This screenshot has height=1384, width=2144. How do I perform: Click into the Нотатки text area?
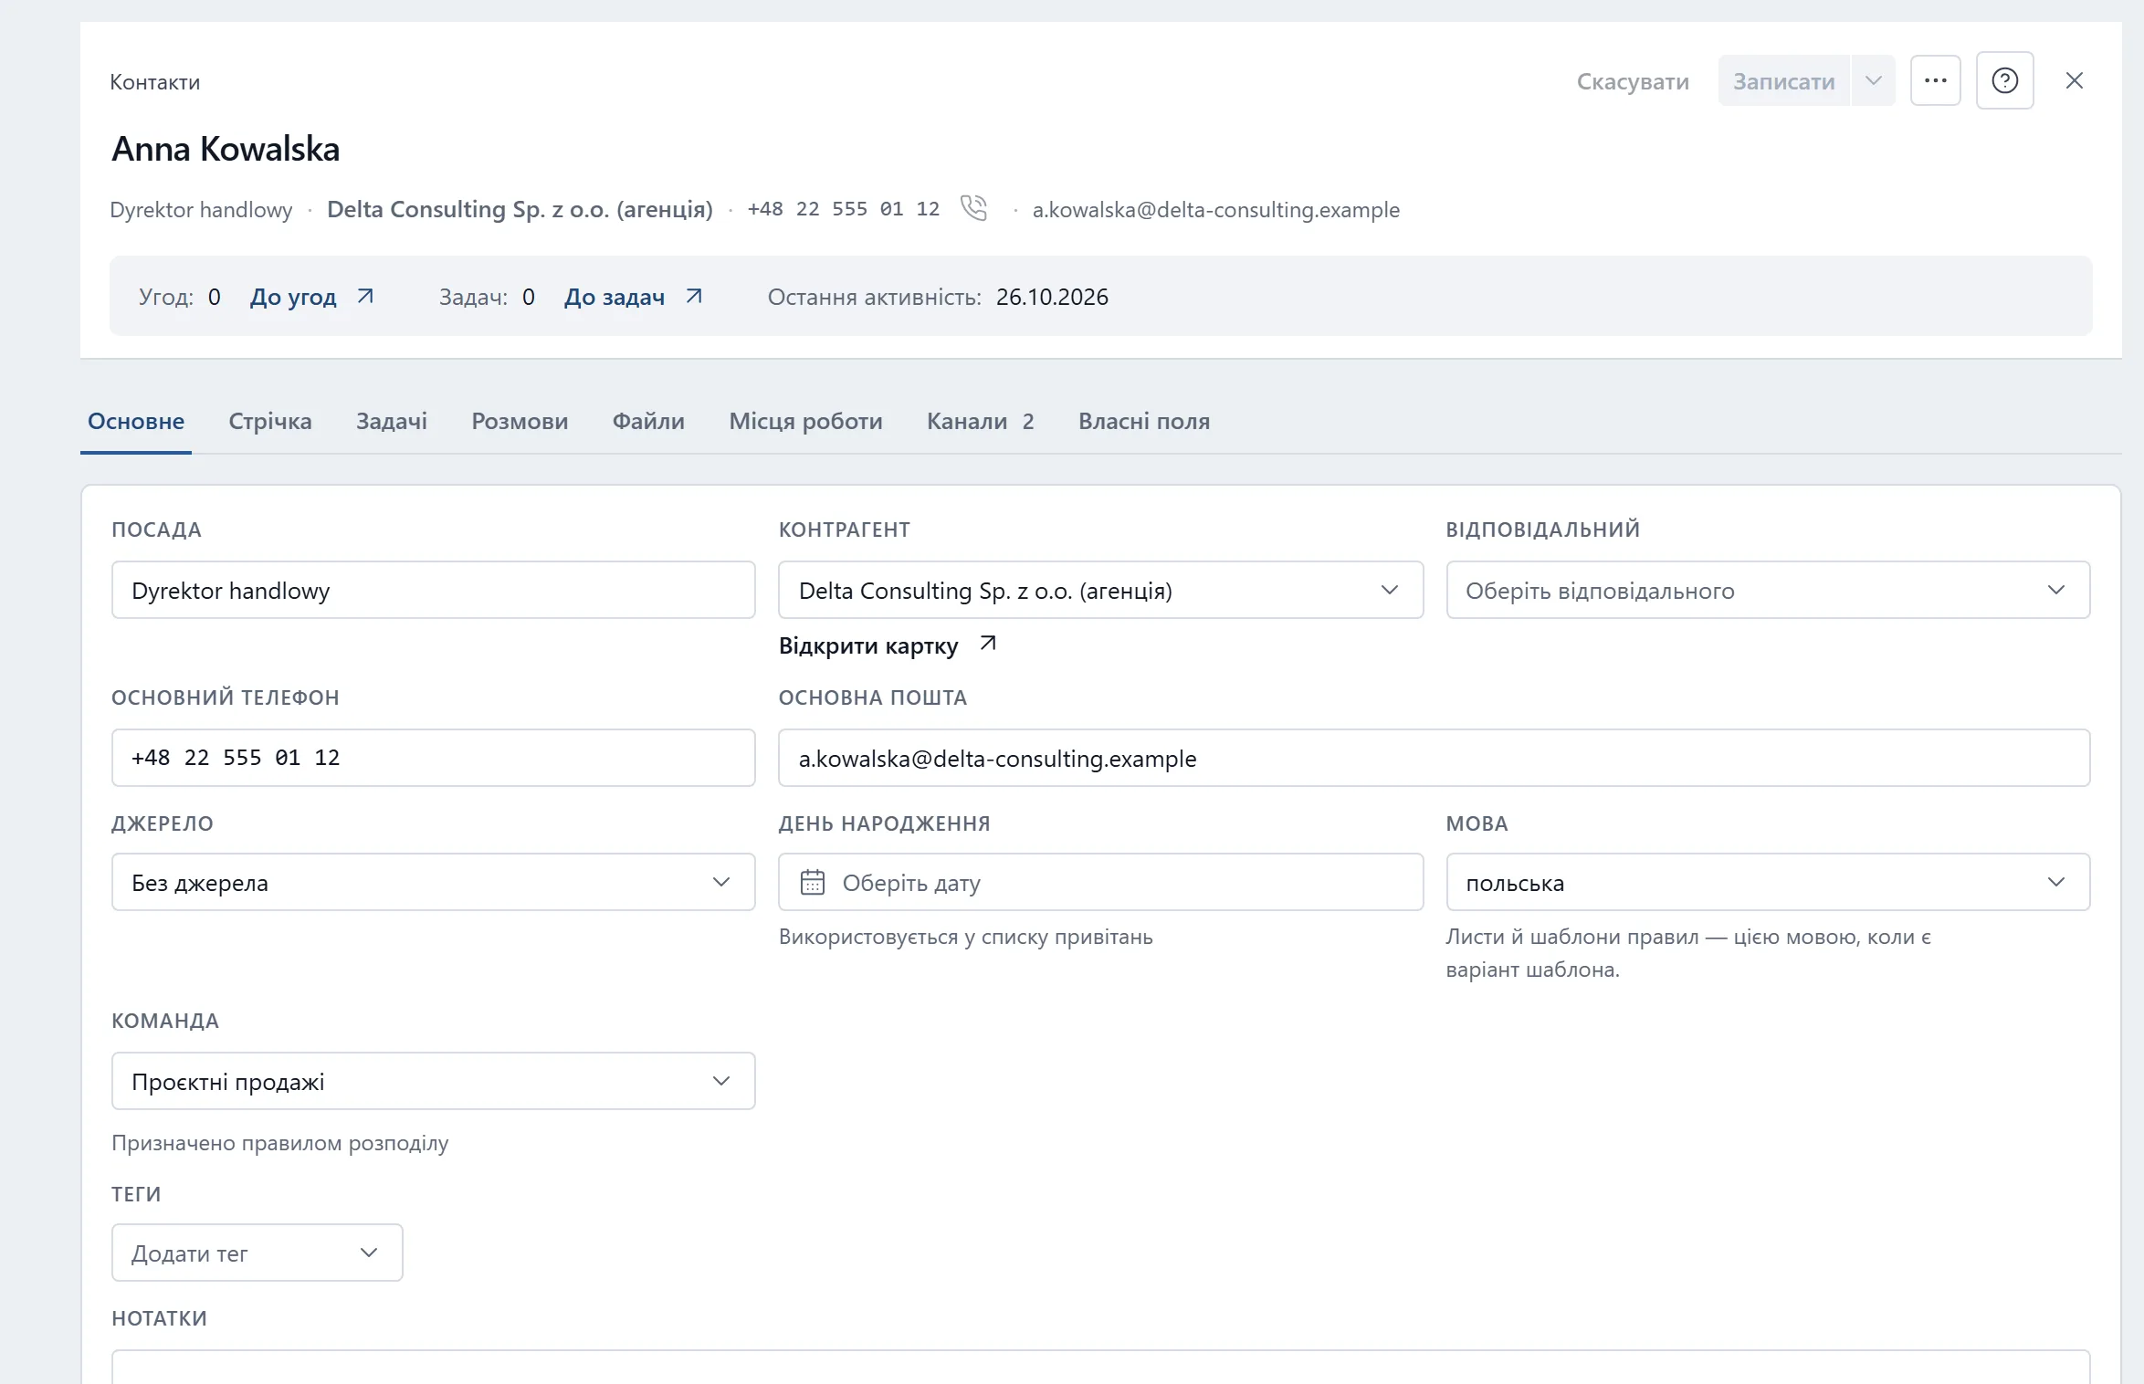pyautogui.click(x=1100, y=1367)
